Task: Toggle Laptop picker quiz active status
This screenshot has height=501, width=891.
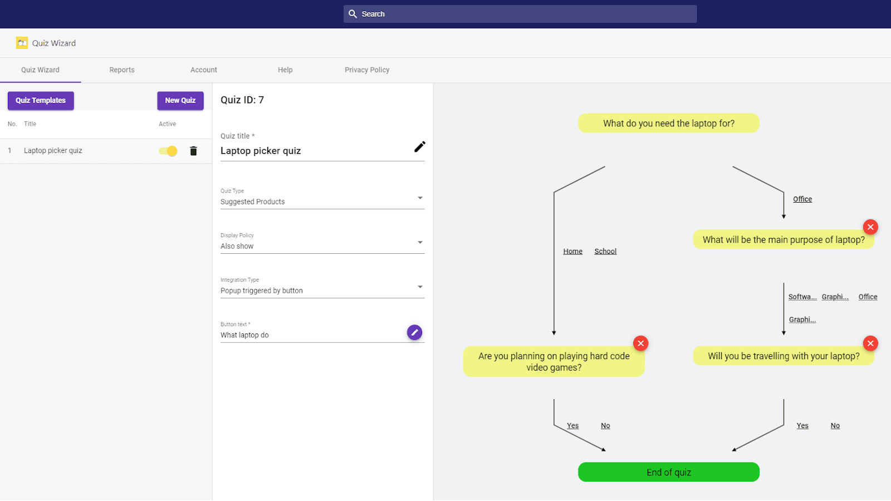Action: pyautogui.click(x=167, y=150)
